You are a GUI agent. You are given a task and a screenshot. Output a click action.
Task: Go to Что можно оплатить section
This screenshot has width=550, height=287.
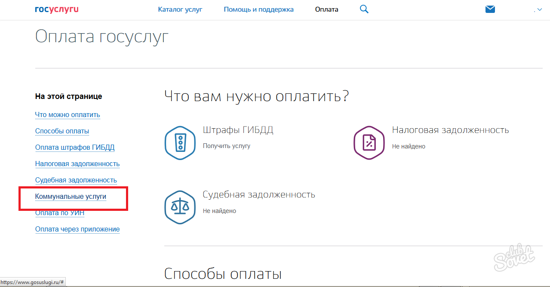pyautogui.click(x=68, y=115)
